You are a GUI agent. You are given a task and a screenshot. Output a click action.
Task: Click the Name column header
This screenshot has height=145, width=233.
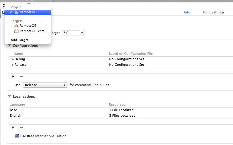pos(18,54)
